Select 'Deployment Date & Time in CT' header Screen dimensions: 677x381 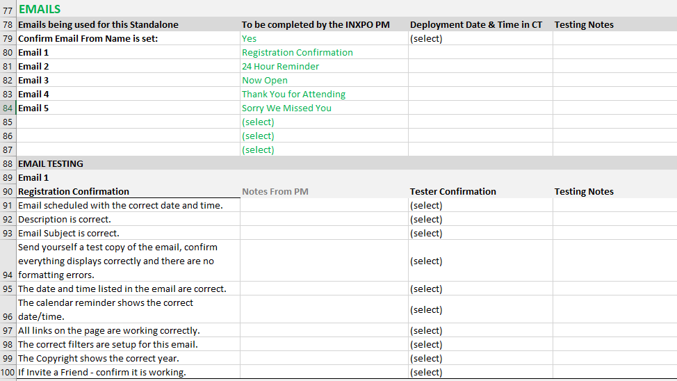click(476, 24)
